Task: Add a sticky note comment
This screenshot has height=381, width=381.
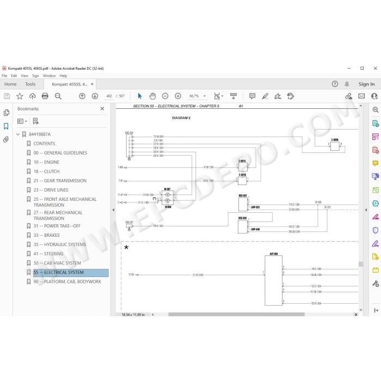Action: coord(252,96)
